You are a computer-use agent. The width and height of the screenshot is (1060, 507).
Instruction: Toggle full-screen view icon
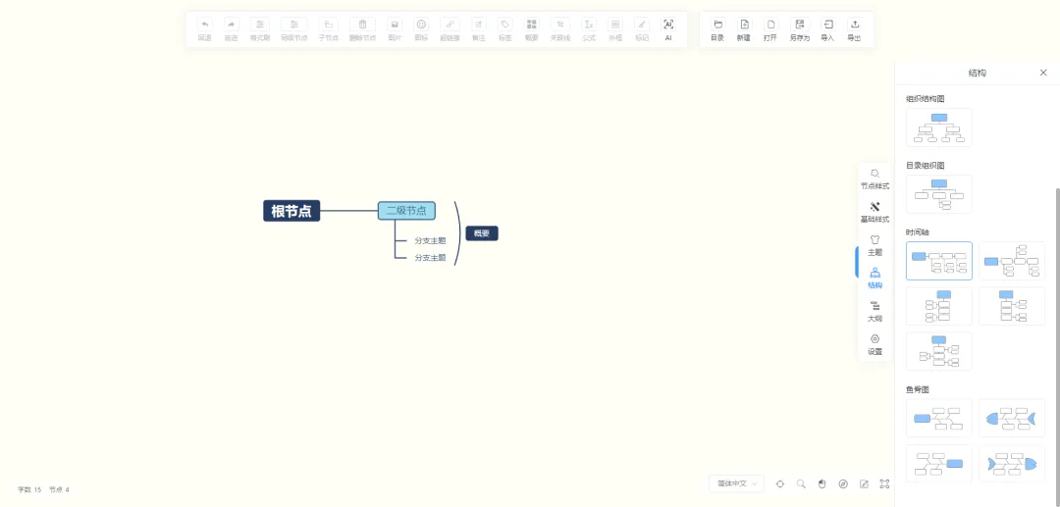tap(884, 483)
